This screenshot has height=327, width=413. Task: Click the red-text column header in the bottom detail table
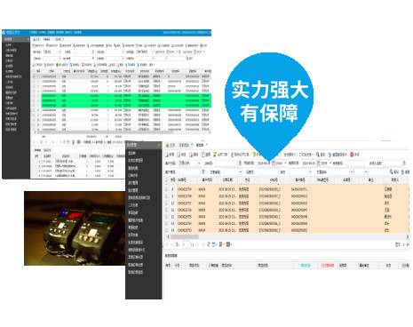(328, 266)
